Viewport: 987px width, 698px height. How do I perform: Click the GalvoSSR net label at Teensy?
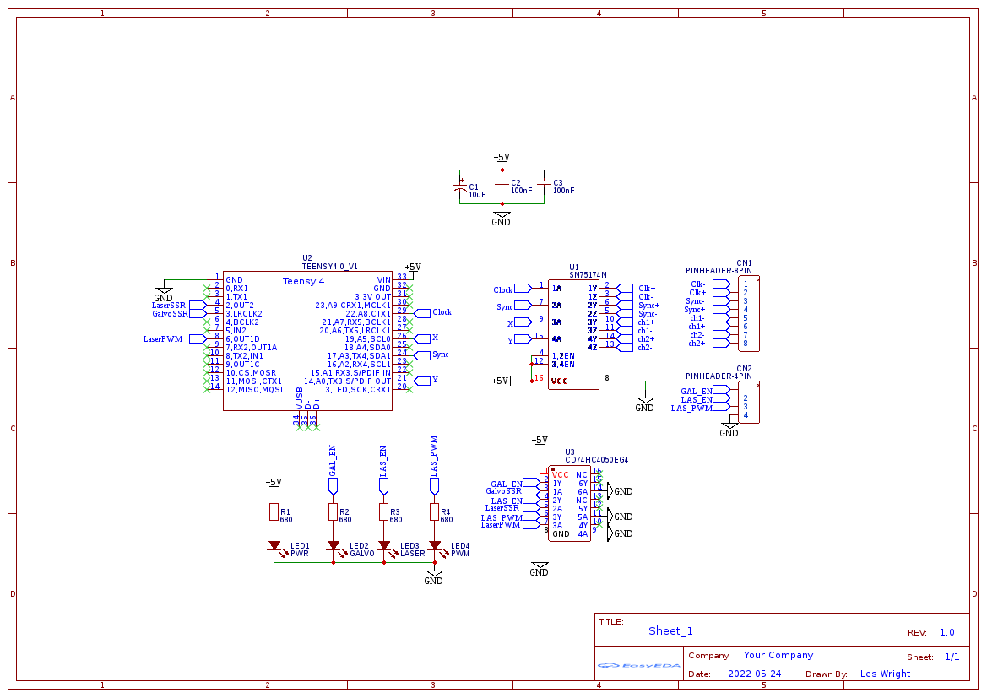[x=170, y=314]
